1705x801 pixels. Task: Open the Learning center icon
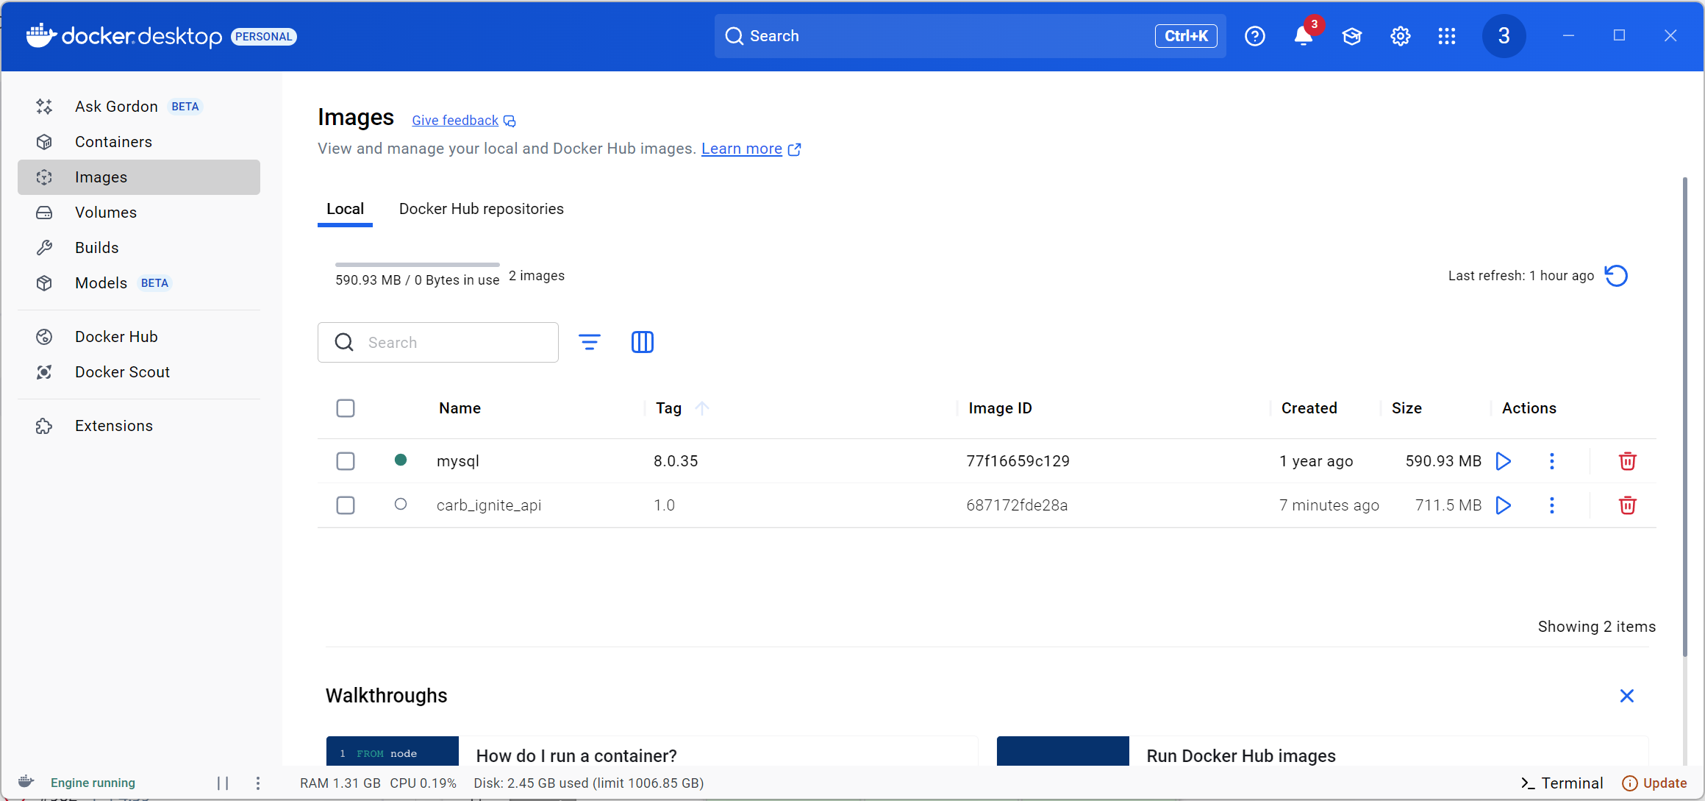click(1351, 36)
